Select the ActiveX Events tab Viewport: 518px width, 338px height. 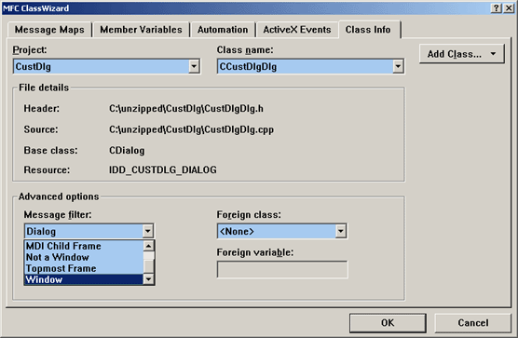pos(297,30)
